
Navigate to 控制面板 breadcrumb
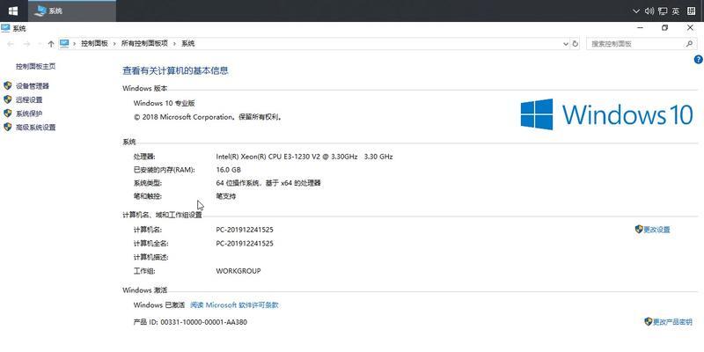pyautogui.click(x=94, y=43)
